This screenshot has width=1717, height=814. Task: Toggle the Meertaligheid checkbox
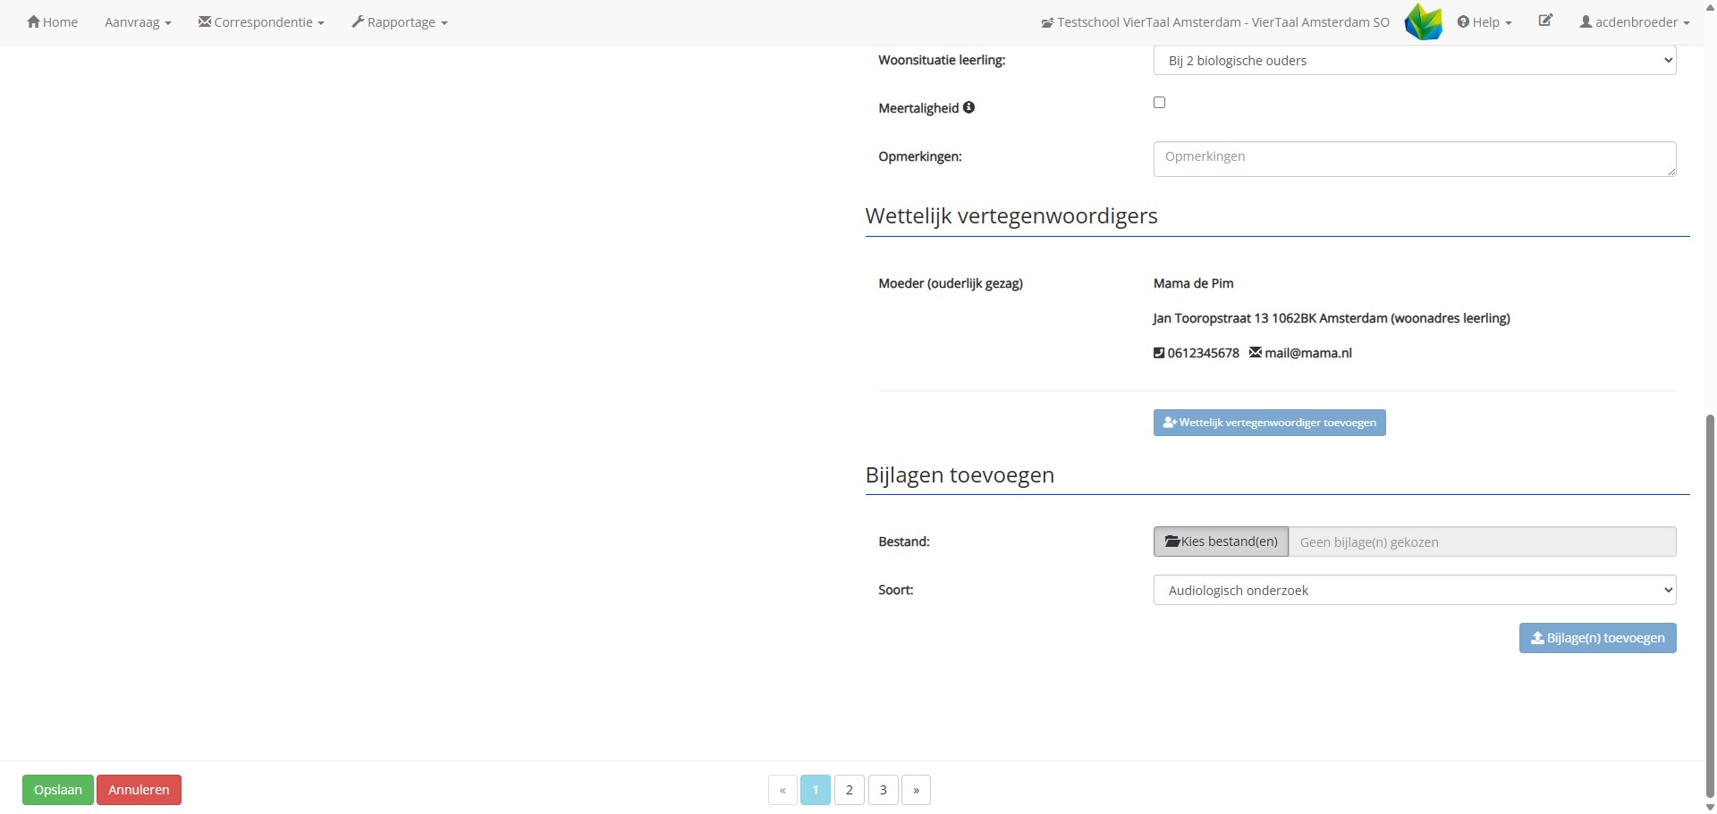coord(1160,103)
